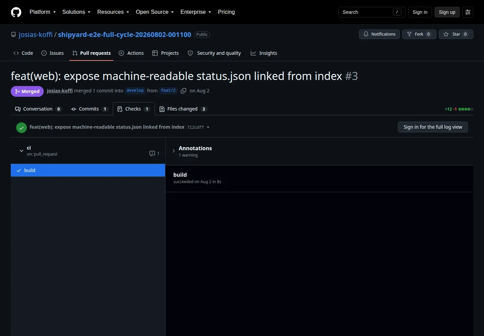Click Sign in for the full log view

[433, 127]
